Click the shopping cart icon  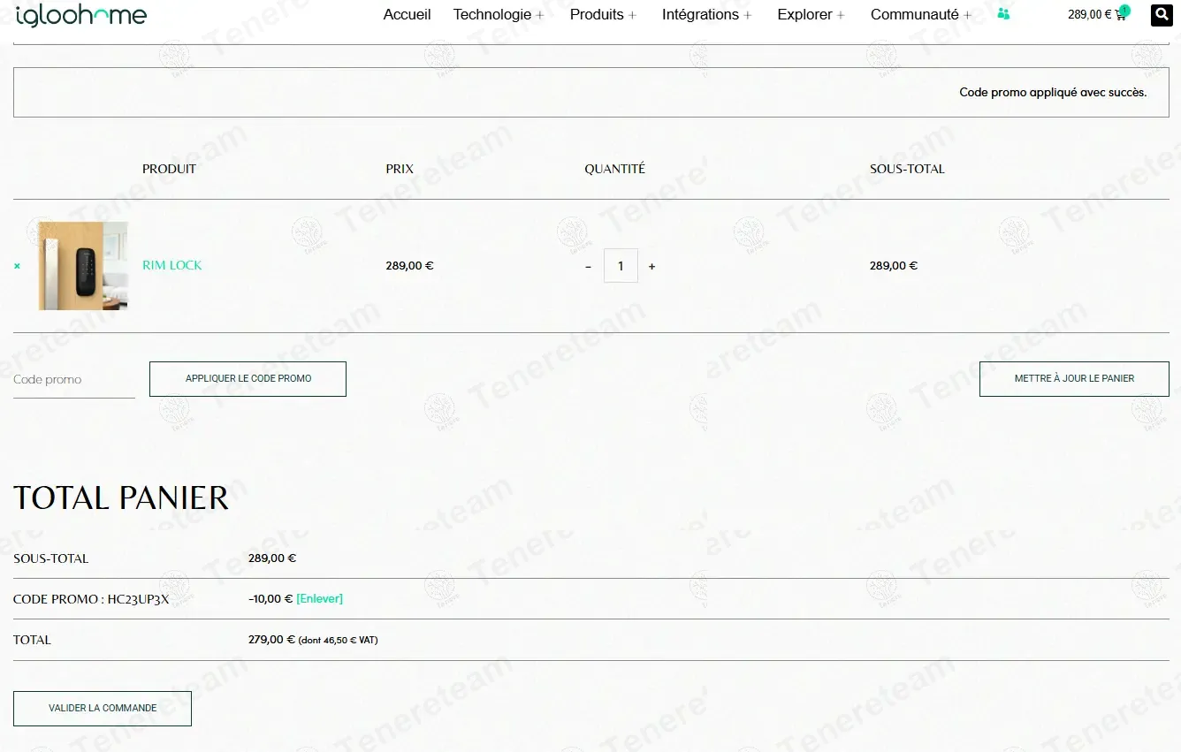pos(1121,15)
